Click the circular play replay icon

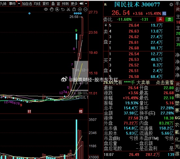[x=57, y=9]
